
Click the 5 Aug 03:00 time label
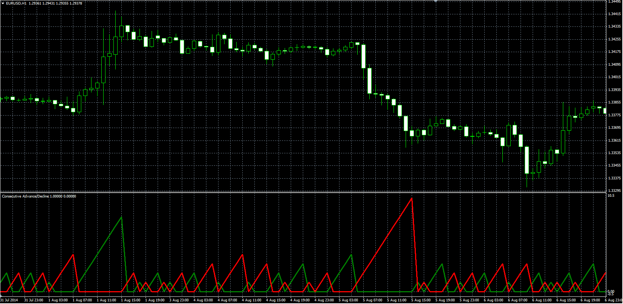349,300
